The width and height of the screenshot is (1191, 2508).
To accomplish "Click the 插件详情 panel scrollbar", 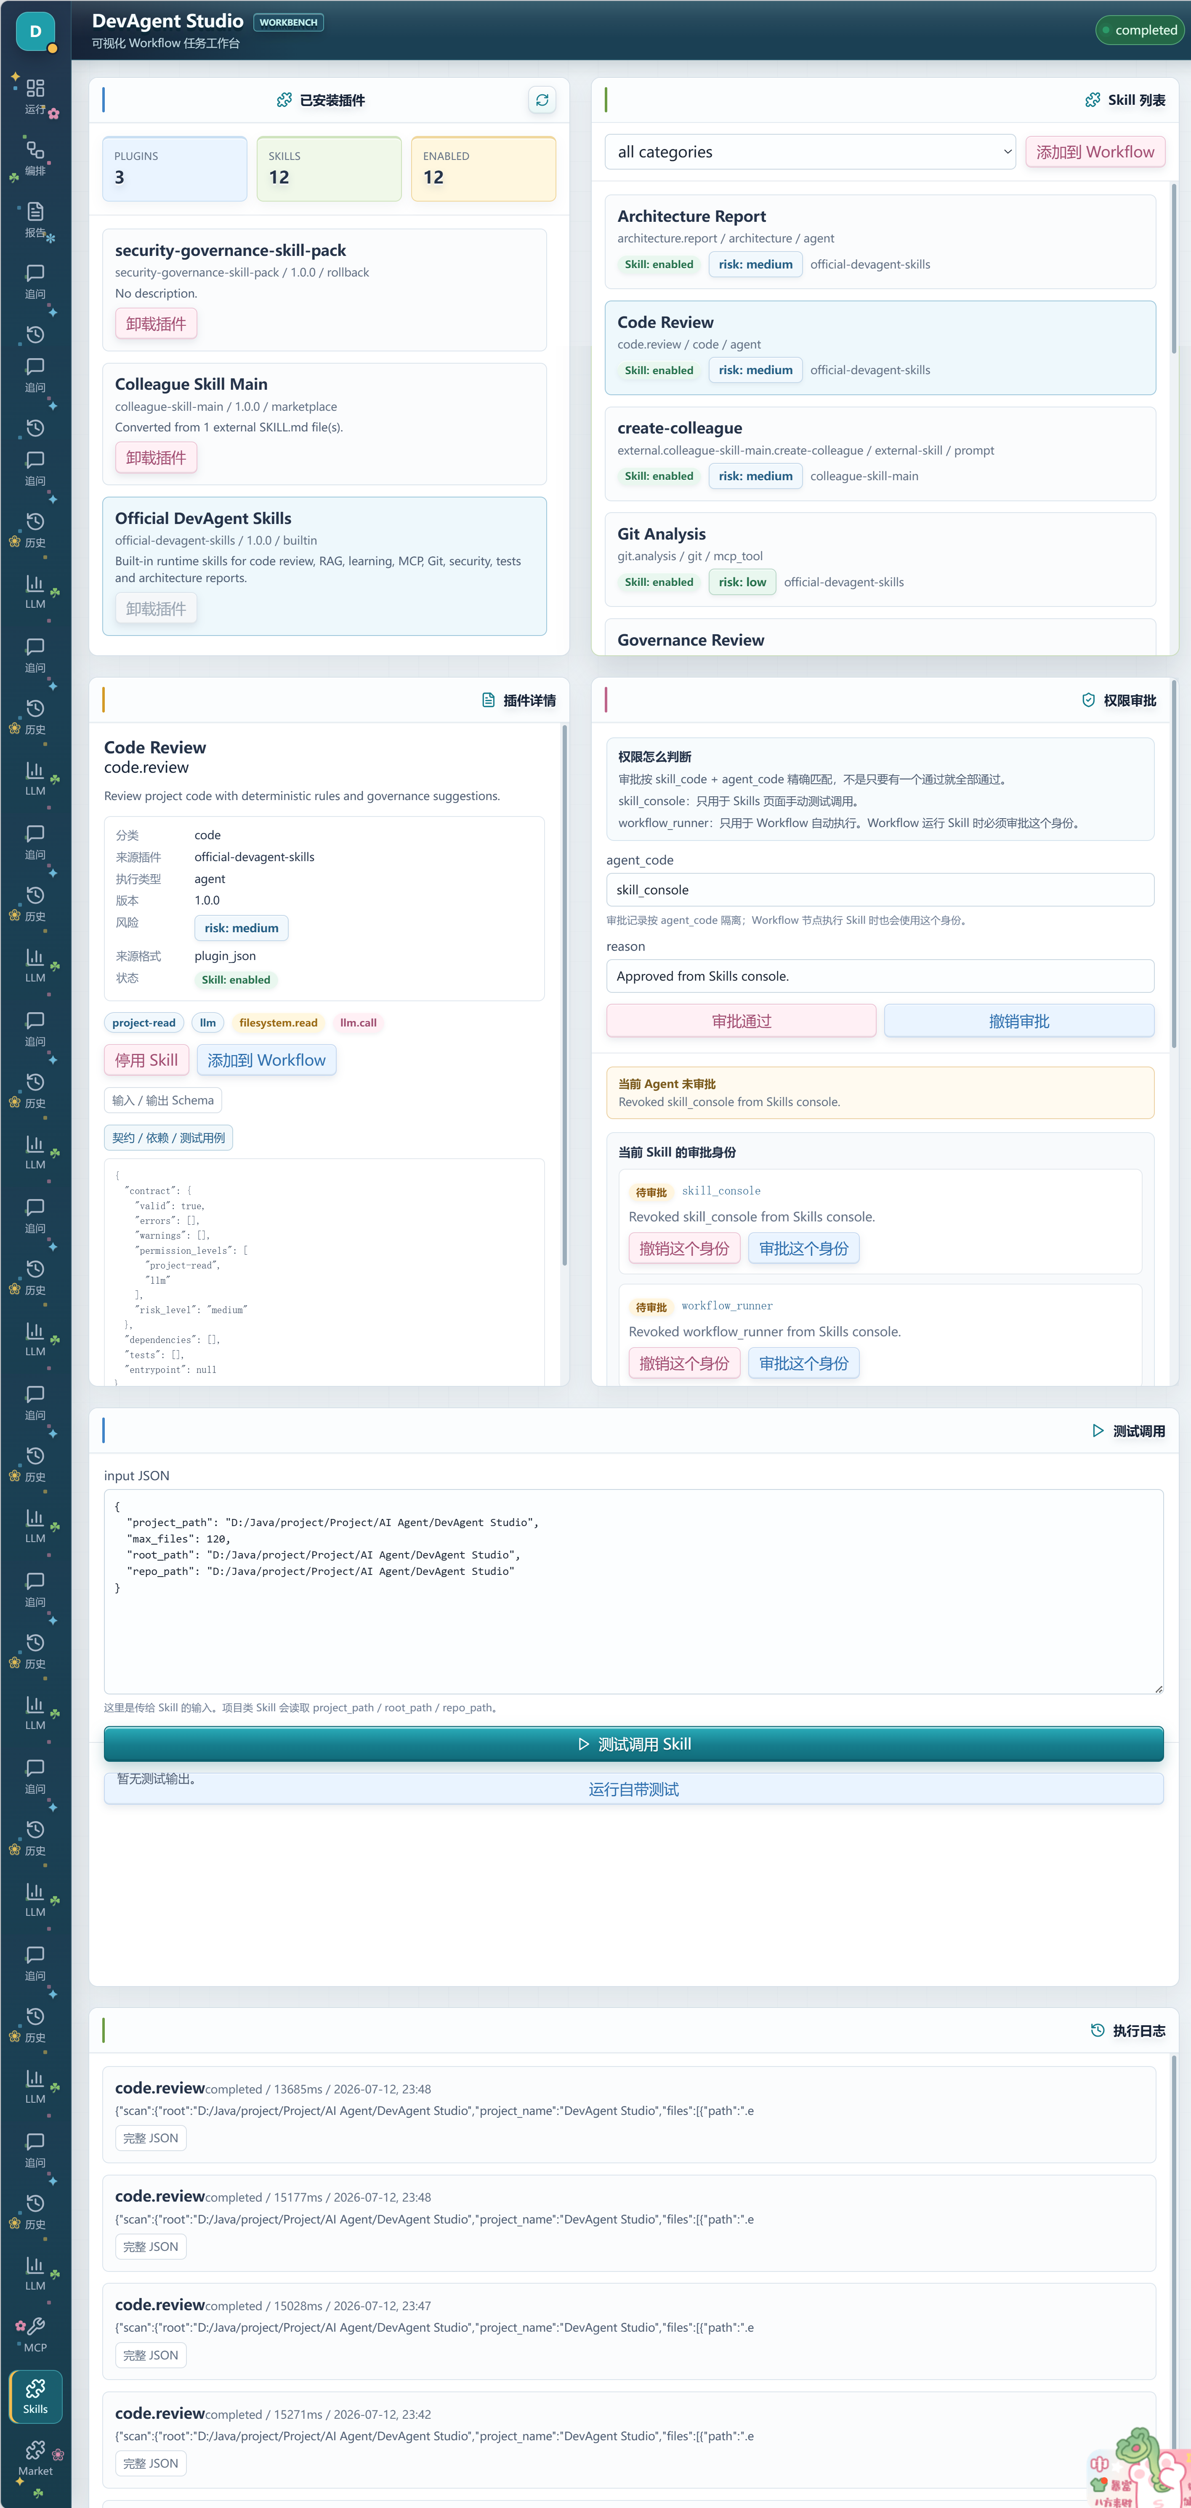I will pos(564,995).
